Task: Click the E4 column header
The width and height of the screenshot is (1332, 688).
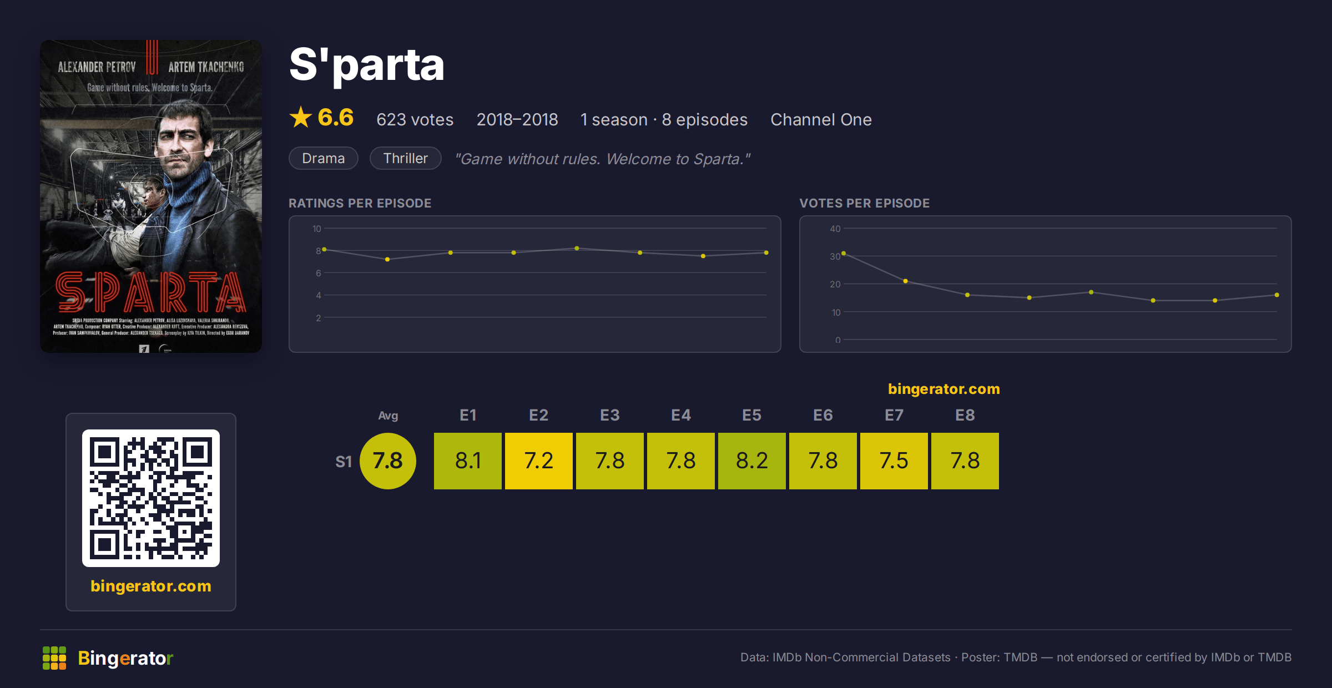Action: [681, 415]
